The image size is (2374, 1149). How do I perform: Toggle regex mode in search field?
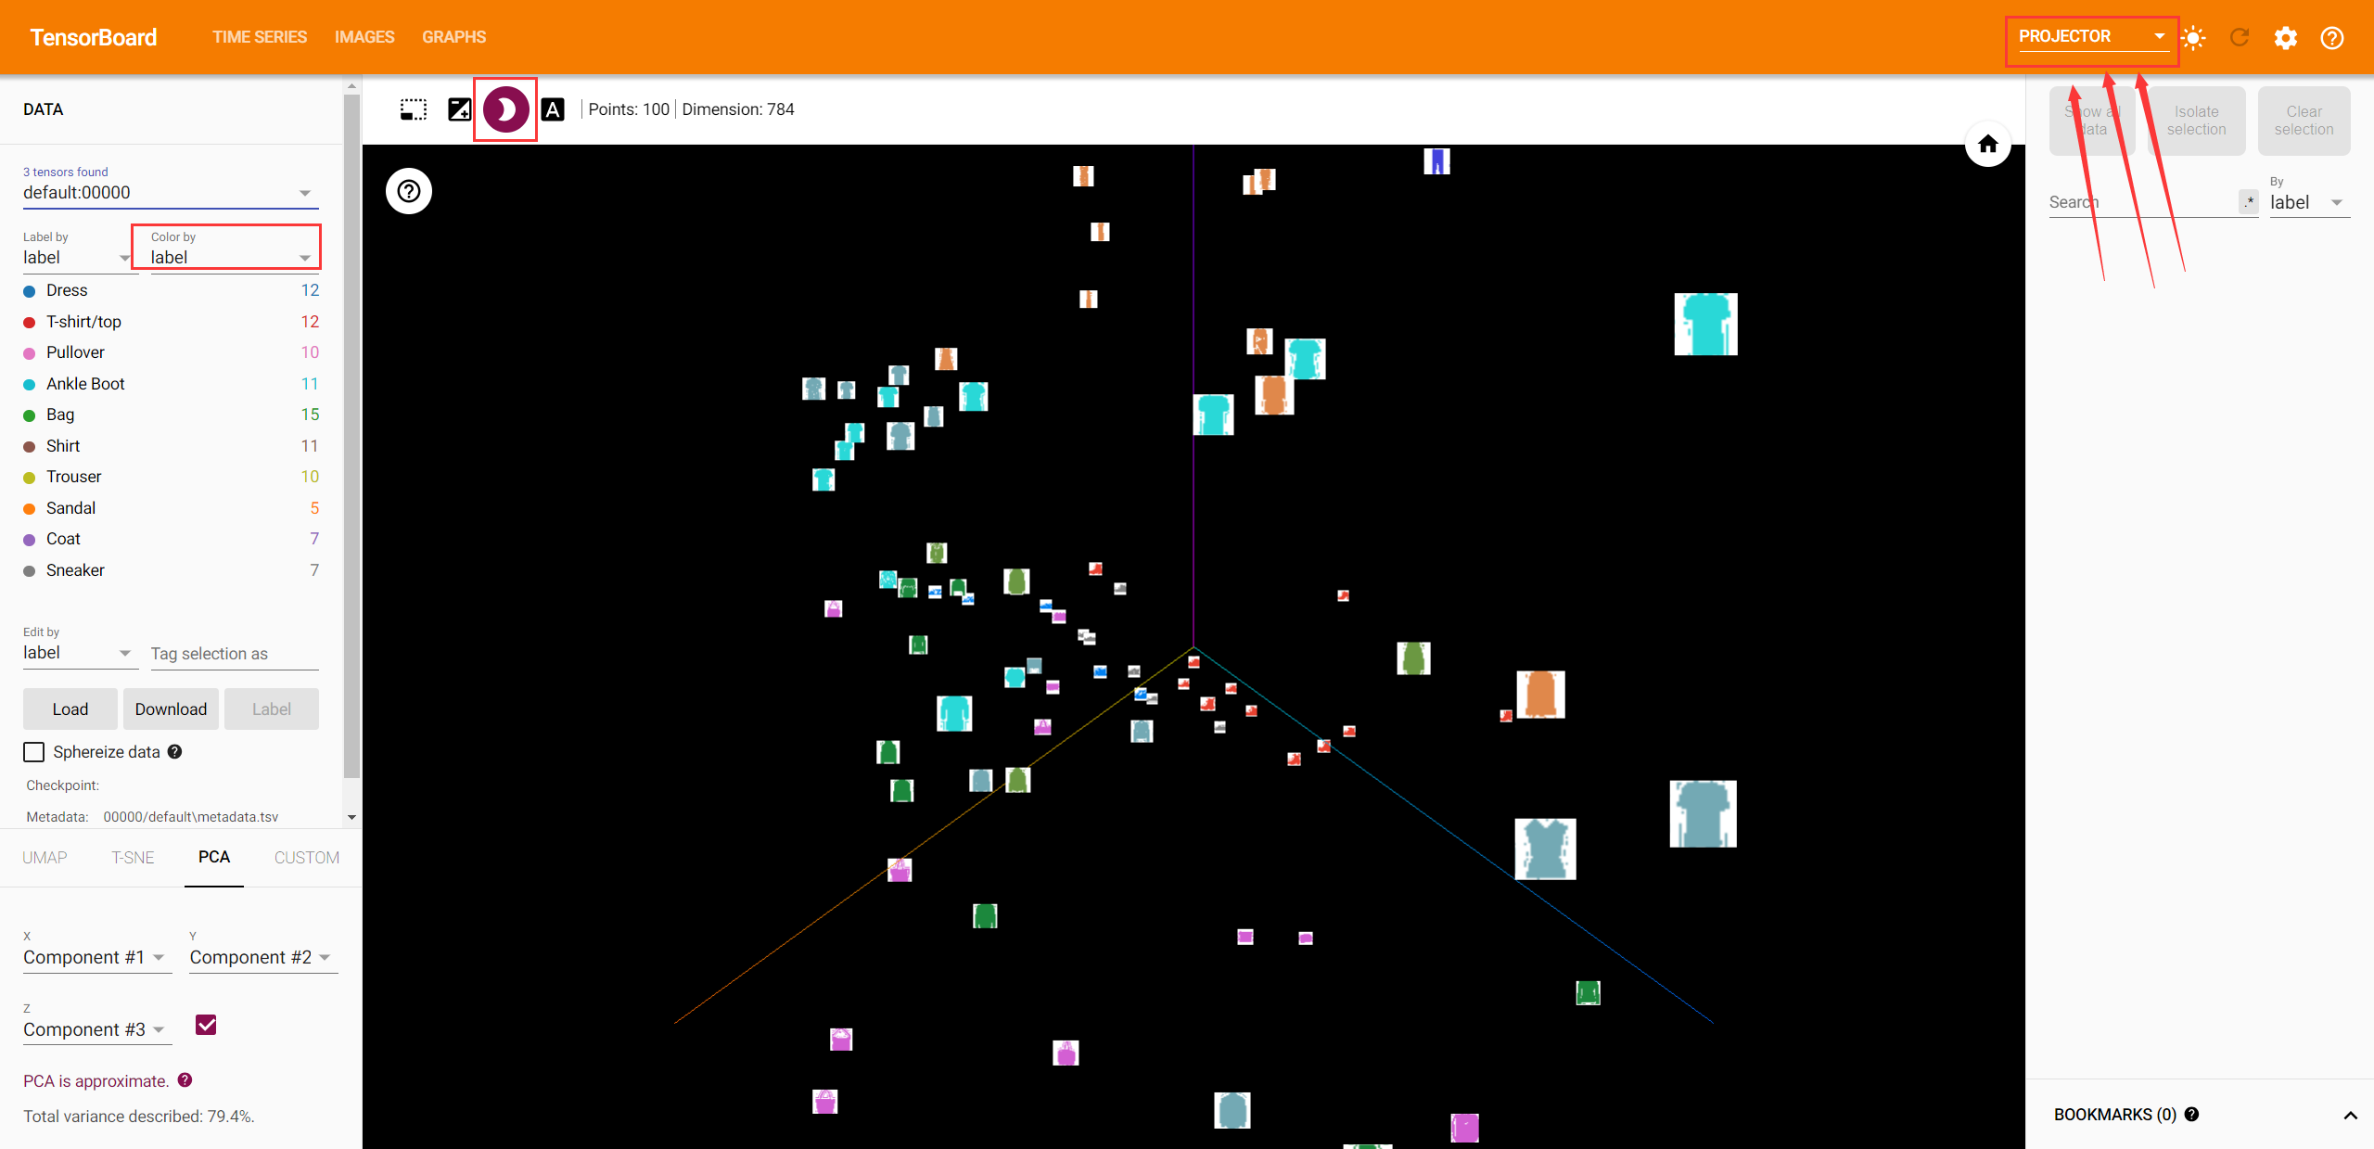point(2249,201)
